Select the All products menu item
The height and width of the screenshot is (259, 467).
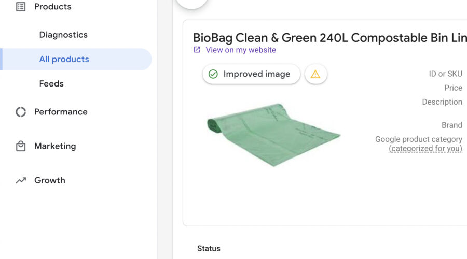64,59
